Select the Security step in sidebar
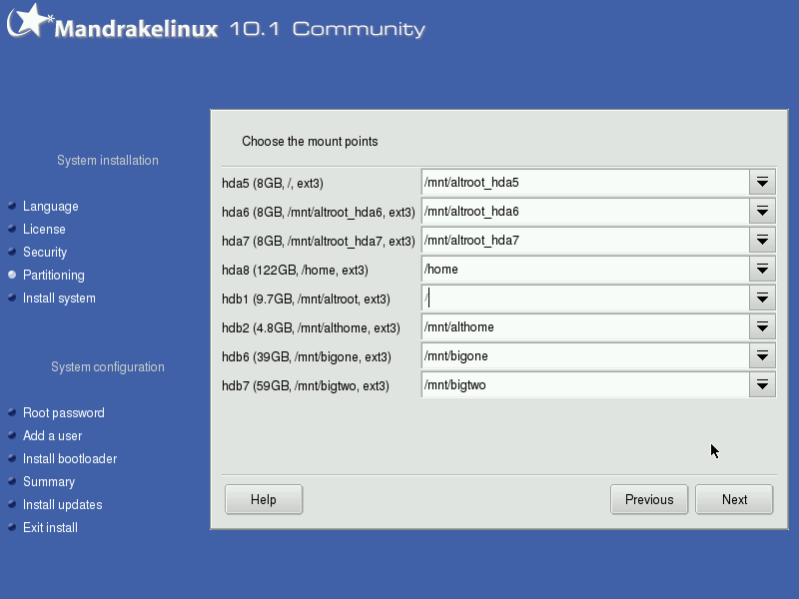Viewport: 799px width, 599px height. pyautogui.click(x=45, y=253)
